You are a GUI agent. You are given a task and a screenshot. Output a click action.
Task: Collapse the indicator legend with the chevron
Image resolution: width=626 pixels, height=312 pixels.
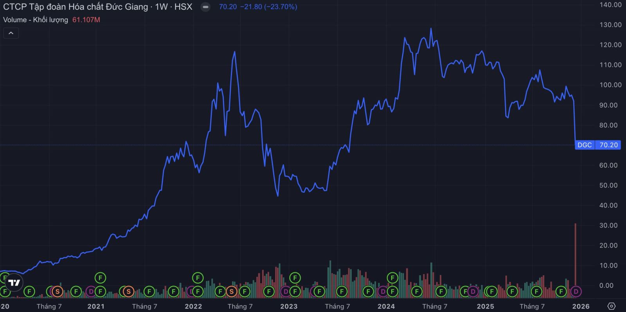click(x=11, y=33)
